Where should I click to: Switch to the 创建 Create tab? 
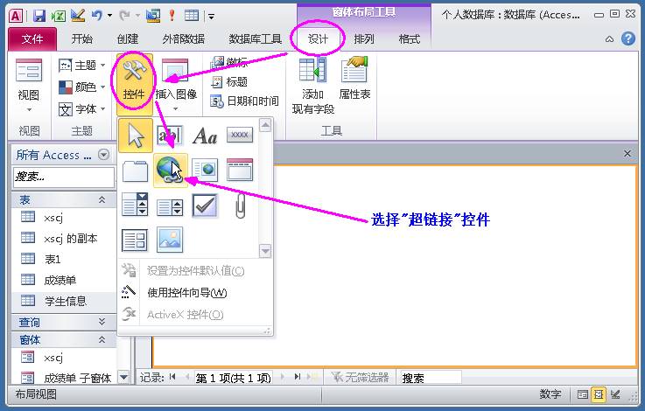tap(128, 39)
